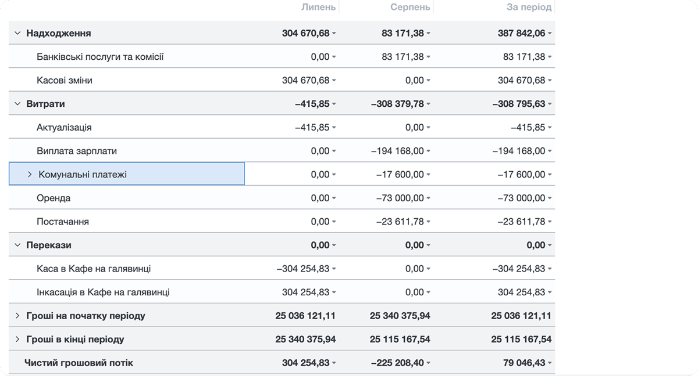Open dropdown arrow beside Каса в Кафе –304 254,83 Липень
This screenshot has height=376, width=698.
tap(334, 269)
